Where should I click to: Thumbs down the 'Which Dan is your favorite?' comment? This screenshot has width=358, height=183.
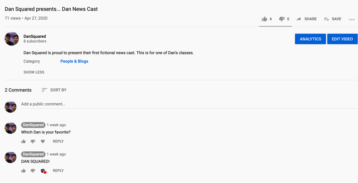pos(33,141)
